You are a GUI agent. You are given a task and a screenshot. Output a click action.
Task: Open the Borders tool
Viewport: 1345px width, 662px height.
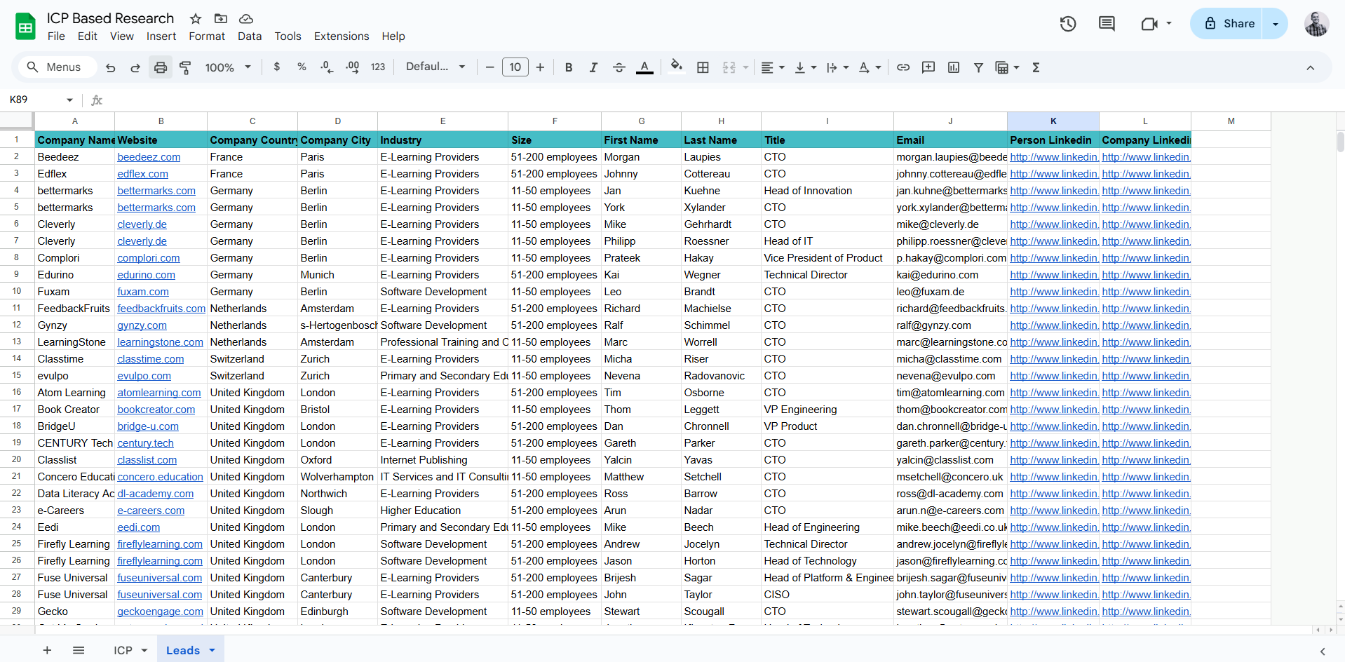point(703,67)
